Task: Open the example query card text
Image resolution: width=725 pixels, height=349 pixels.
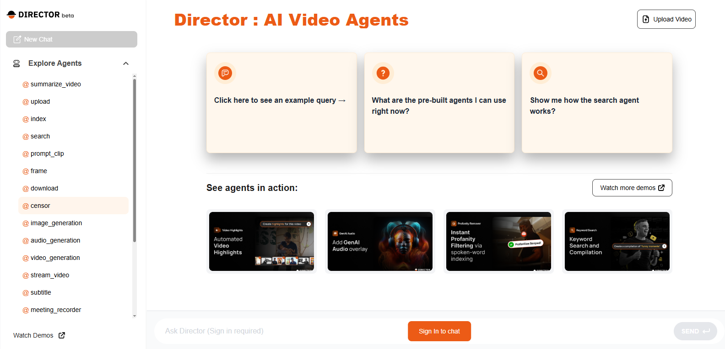Action: (280, 100)
